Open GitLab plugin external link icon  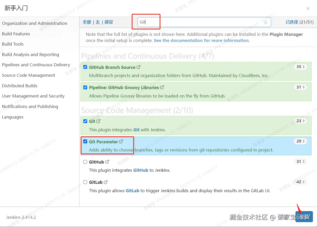(x=106, y=182)
